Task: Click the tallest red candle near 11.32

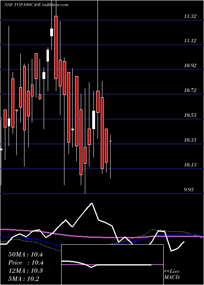Action: 56,47
